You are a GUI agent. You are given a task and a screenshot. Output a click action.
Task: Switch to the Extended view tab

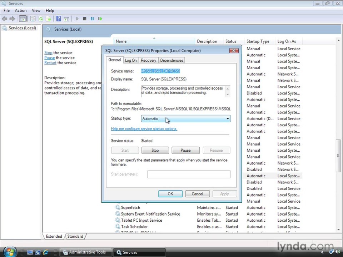[x=54, y=236]
